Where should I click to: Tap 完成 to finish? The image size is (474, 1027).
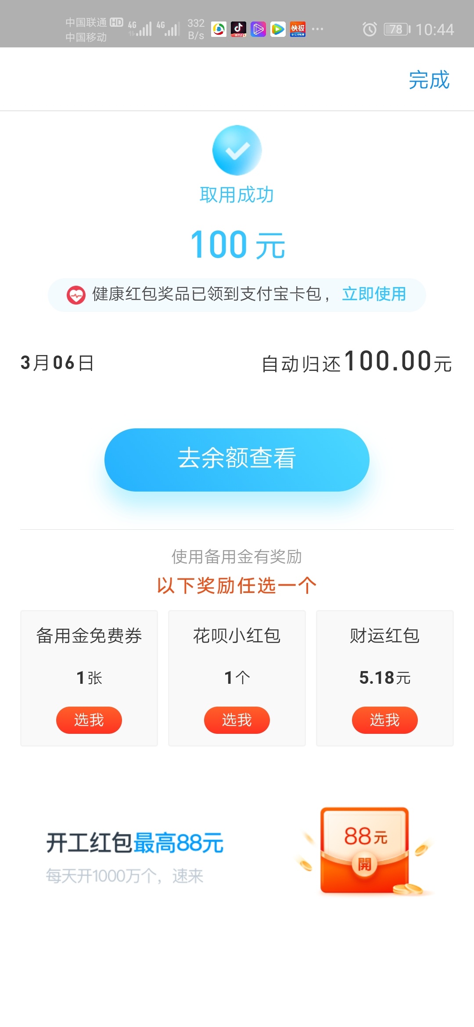point(429,80)
